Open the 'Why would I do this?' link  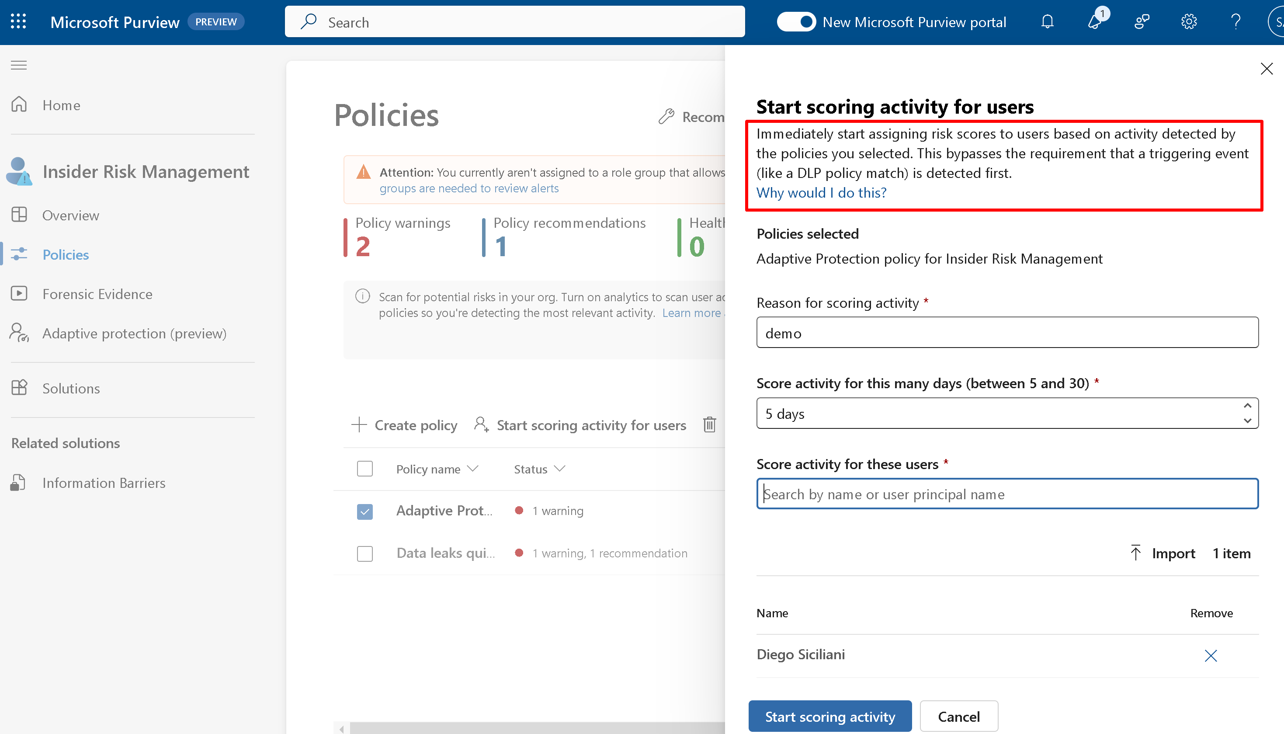[x=821, y=193]
